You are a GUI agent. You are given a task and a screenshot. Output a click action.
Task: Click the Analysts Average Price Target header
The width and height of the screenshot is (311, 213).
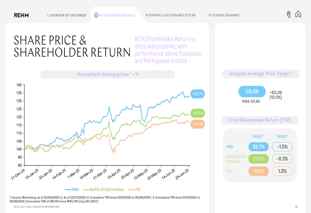[x=261, y=74]
